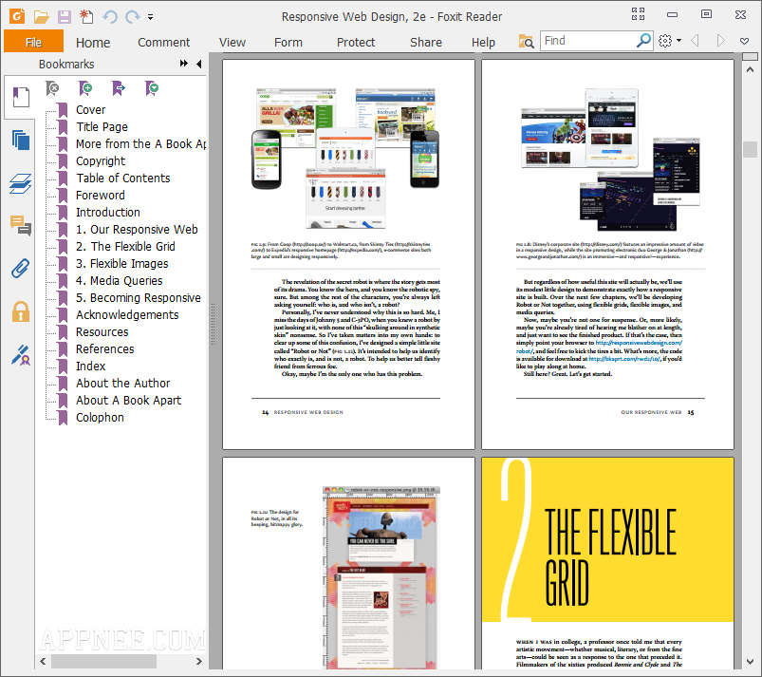This screenshot has height=677, width=762.
Task: Switch to the Comment ribbon tab
Action: [x=164, y=43]
